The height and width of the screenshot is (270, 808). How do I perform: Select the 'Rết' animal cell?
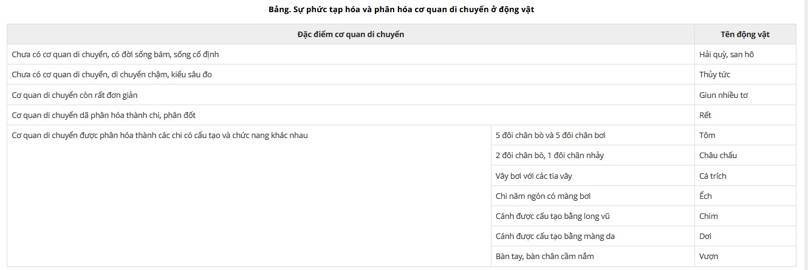pos(745,115)
